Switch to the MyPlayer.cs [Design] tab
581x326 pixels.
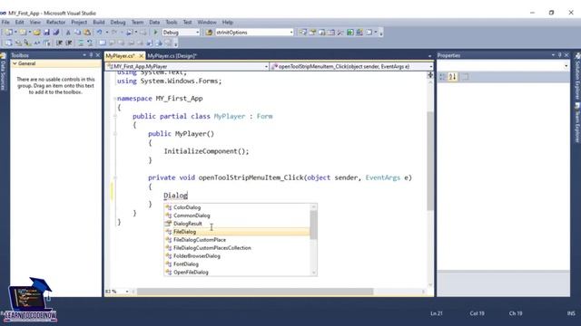click(172, 56)
